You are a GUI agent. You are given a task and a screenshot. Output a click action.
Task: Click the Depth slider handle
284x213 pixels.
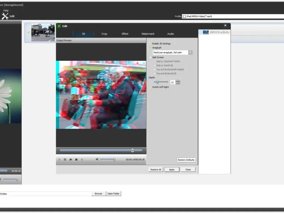click(157, 82)
